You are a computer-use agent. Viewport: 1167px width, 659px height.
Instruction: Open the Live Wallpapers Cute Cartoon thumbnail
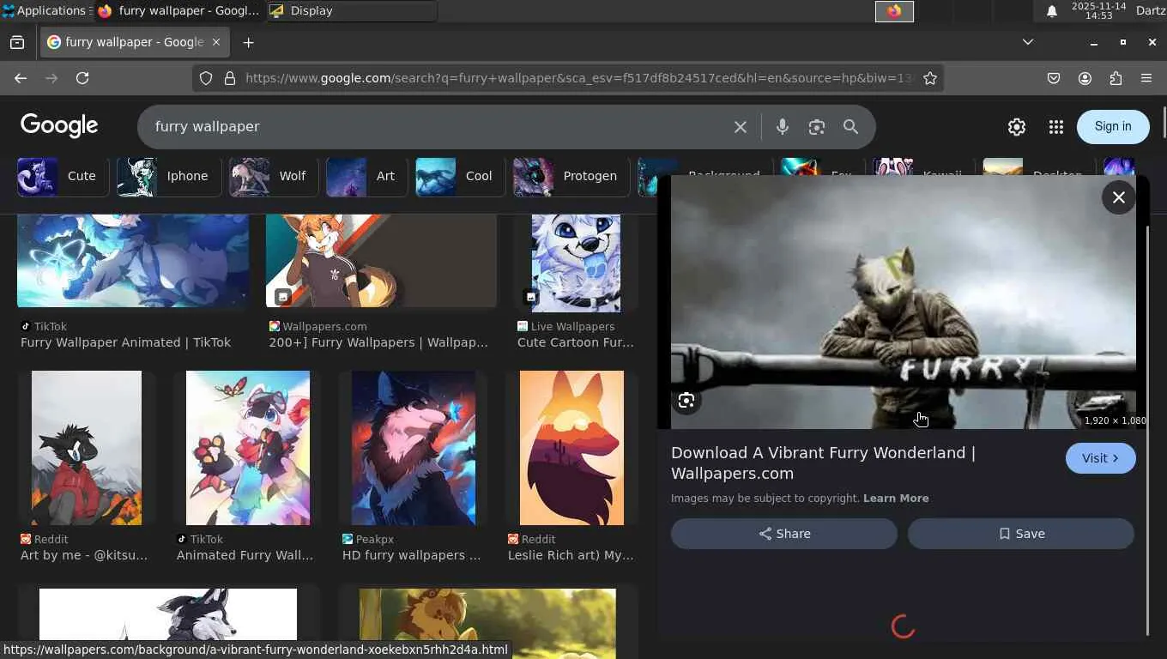(x=576, y=263)
